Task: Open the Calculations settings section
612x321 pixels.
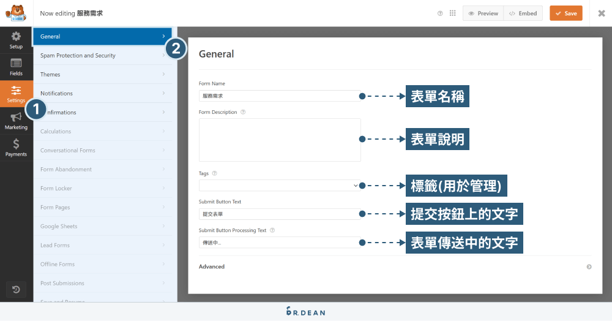Action: click(x=103, y=131)
